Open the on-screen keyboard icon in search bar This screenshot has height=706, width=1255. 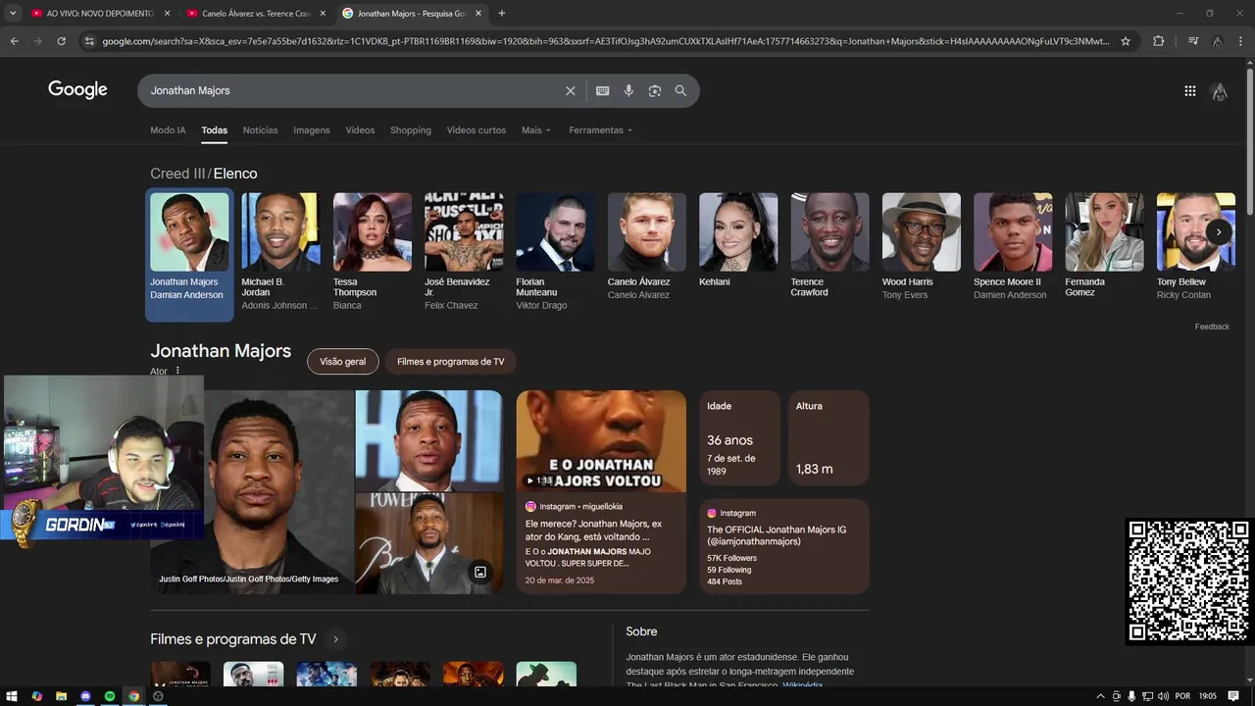point(602,90)
